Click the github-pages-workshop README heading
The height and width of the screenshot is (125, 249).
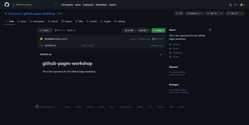tap(67, 64)
